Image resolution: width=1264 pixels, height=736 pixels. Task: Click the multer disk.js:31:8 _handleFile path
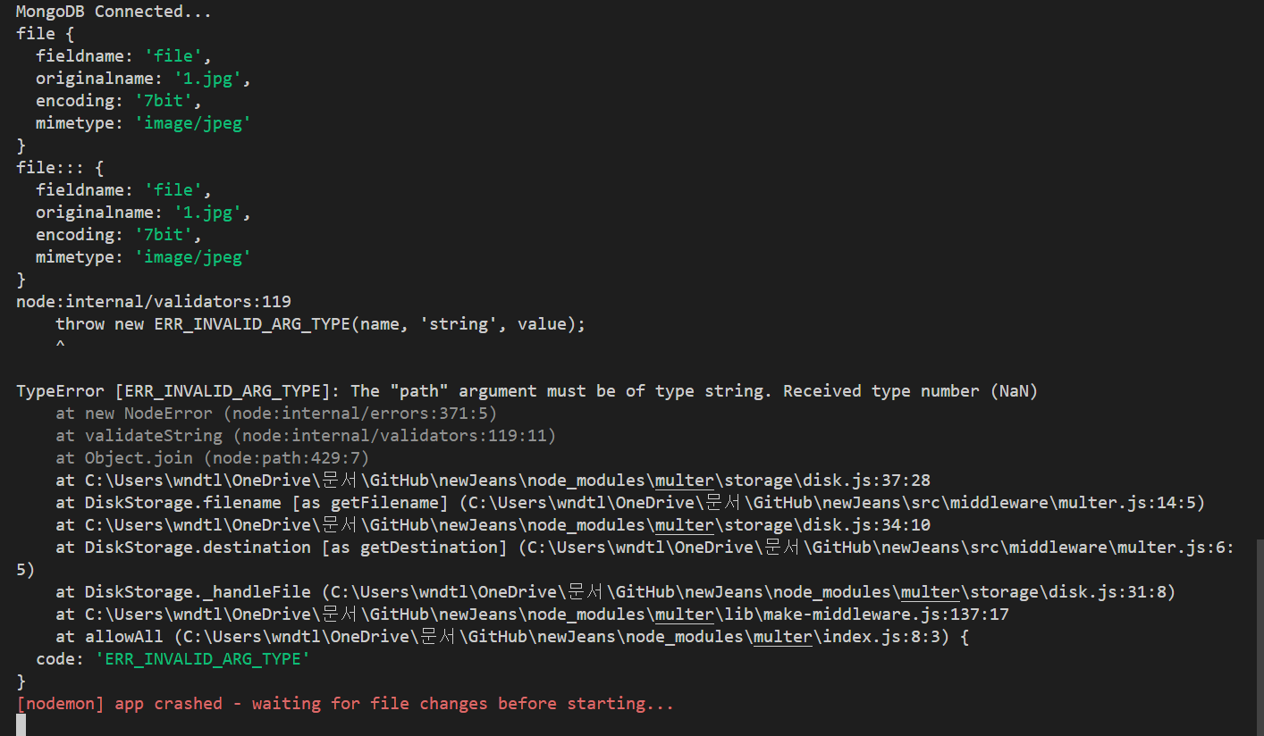pyautogui.click(x=748, y=592)
